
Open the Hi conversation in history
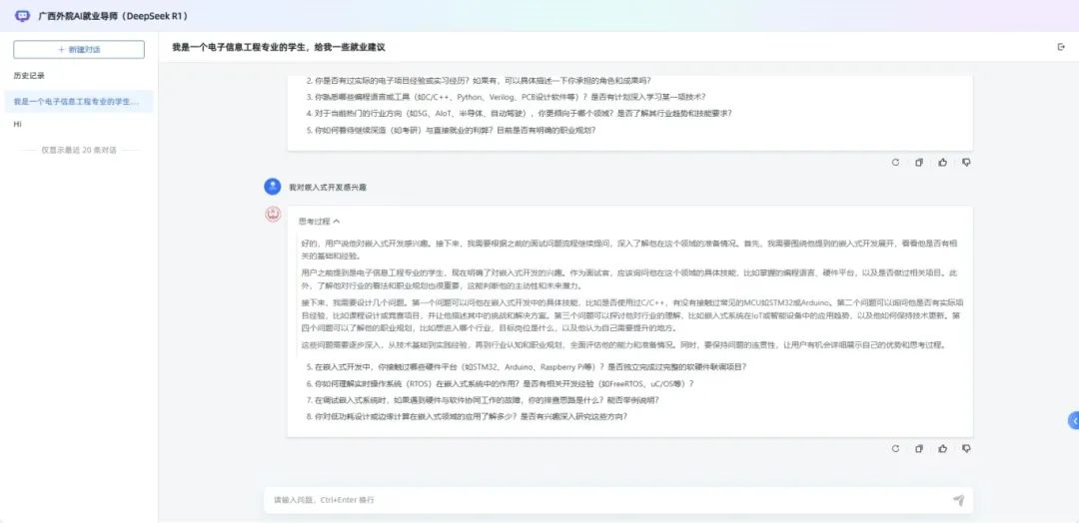click(x=18, y=125)
